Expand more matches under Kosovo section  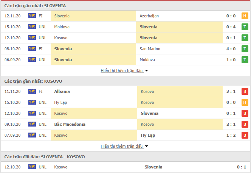coord(122,146)
